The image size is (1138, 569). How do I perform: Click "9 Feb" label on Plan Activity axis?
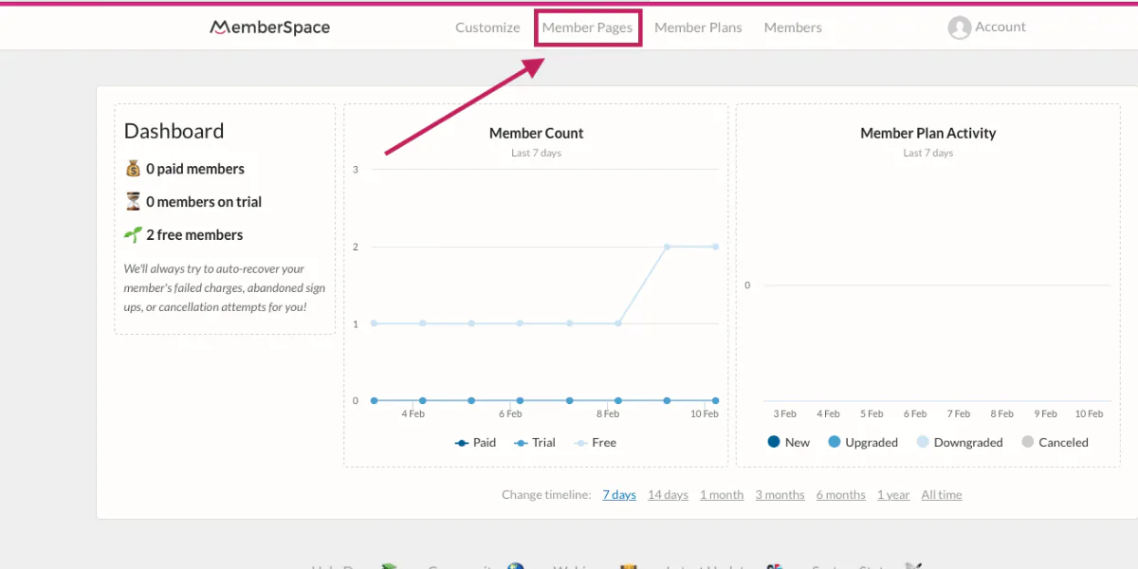click(x=1045, y=413)
